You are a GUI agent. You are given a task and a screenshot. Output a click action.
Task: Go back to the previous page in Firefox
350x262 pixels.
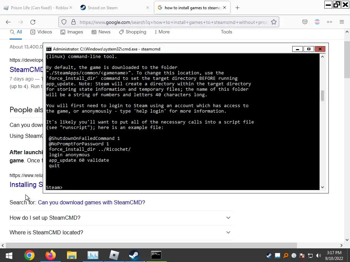(x=8, y=22)
